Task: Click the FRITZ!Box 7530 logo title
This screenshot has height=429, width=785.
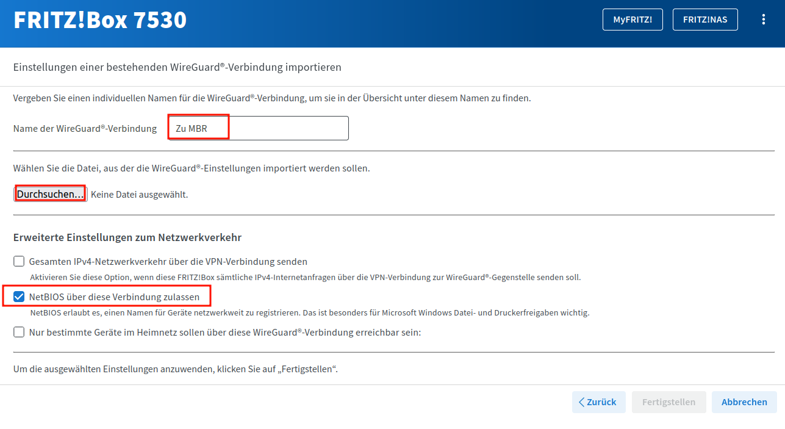Action: [100, 20]
